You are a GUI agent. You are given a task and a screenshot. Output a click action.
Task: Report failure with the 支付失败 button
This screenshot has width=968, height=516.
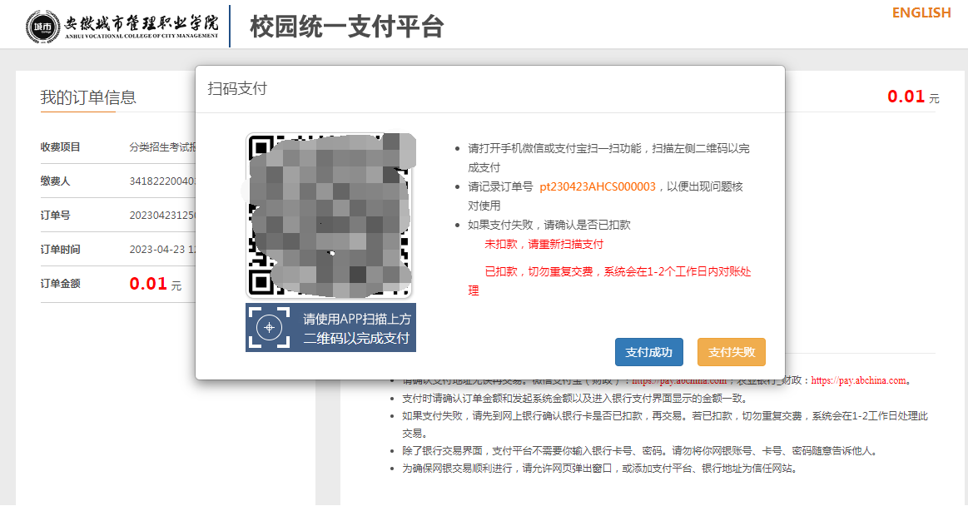click(732, 352)
